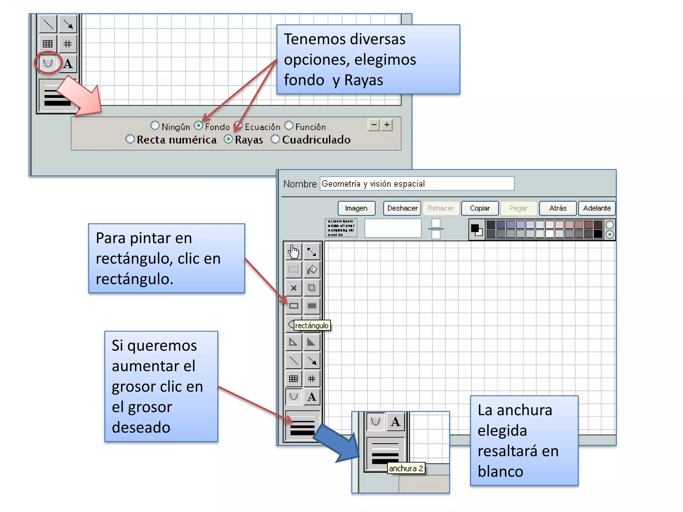The width and height of the screenshot is (683, 512).
Task: Choose the dotted rectangle selection tool
Action: pos(293,270)
